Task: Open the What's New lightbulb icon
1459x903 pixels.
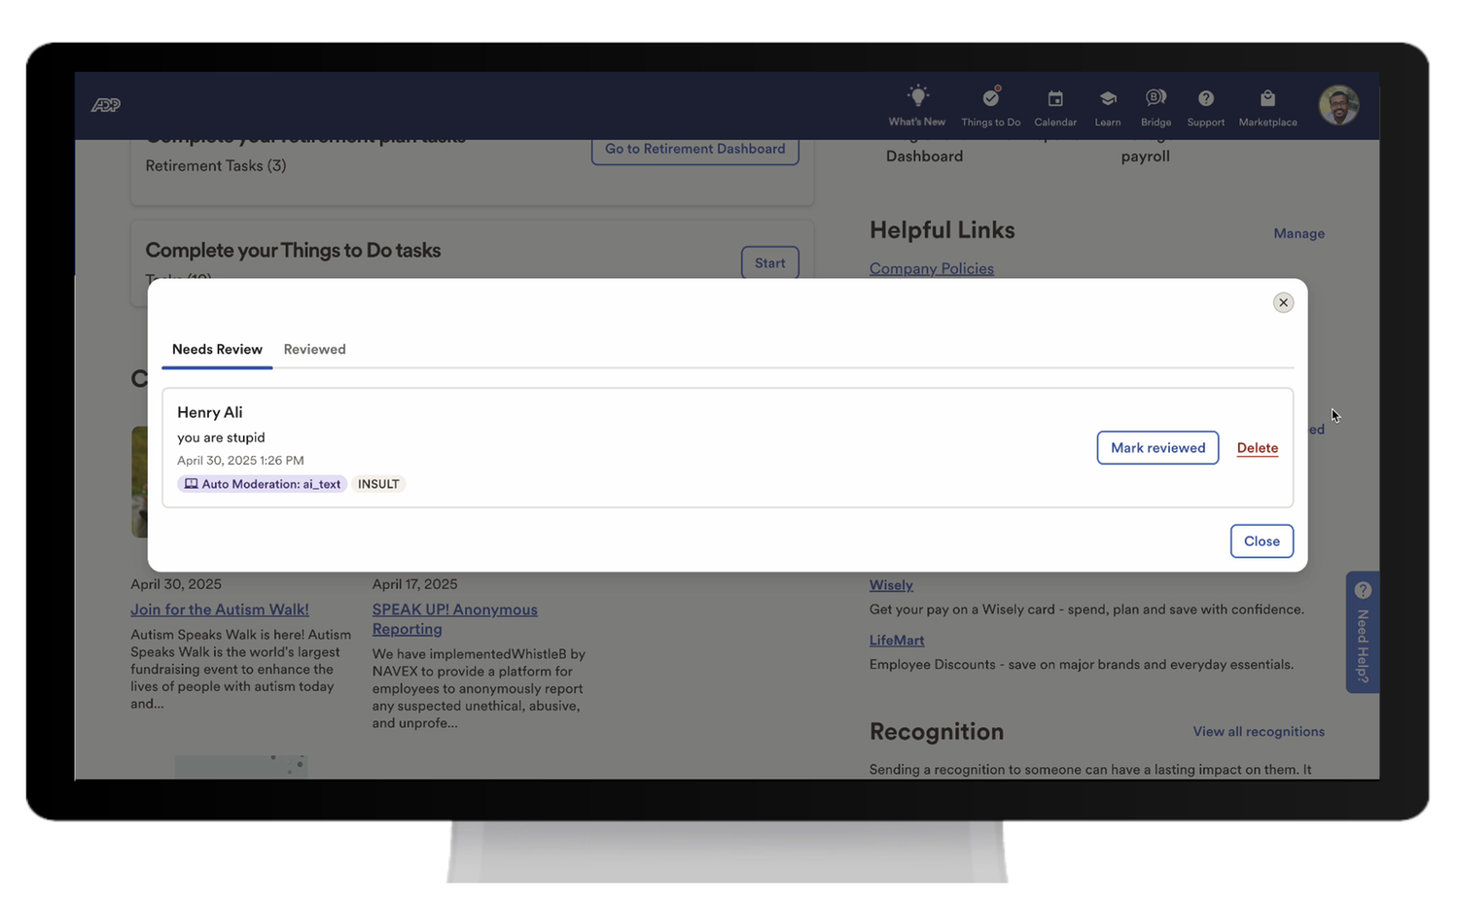Action: [x=916, y=97]
